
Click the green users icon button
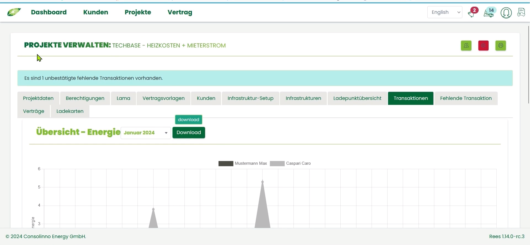pos(466,46)
